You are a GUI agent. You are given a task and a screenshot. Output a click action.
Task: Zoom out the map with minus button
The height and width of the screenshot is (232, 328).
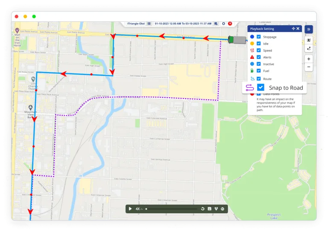point(309,67)
